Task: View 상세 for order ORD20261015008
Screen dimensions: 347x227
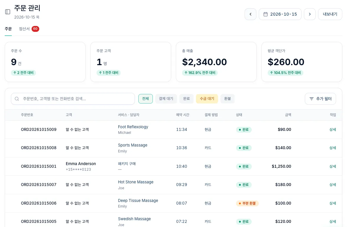Action: 333,148
